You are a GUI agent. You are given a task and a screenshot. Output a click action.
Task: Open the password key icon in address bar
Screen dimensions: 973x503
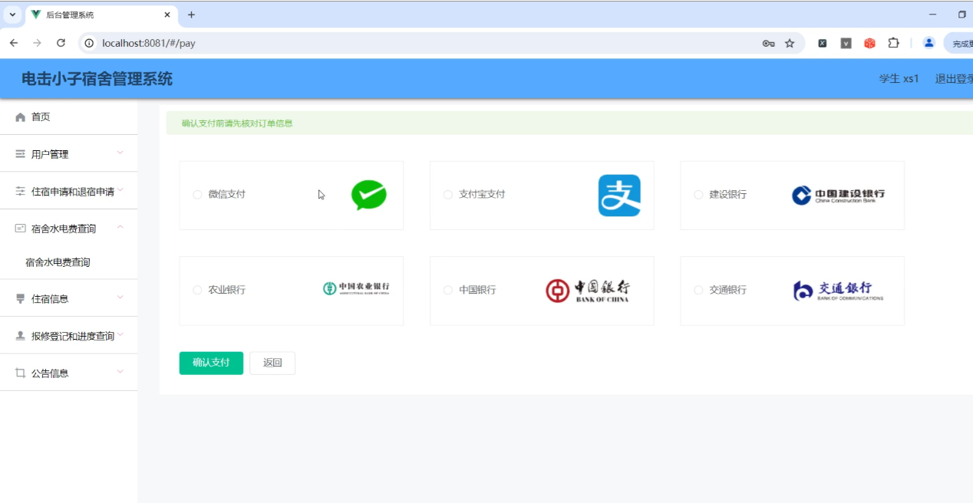point(768,43)
